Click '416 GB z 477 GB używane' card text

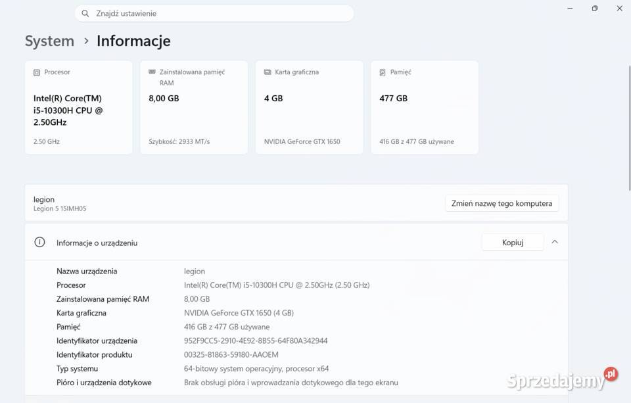point(417,142)
